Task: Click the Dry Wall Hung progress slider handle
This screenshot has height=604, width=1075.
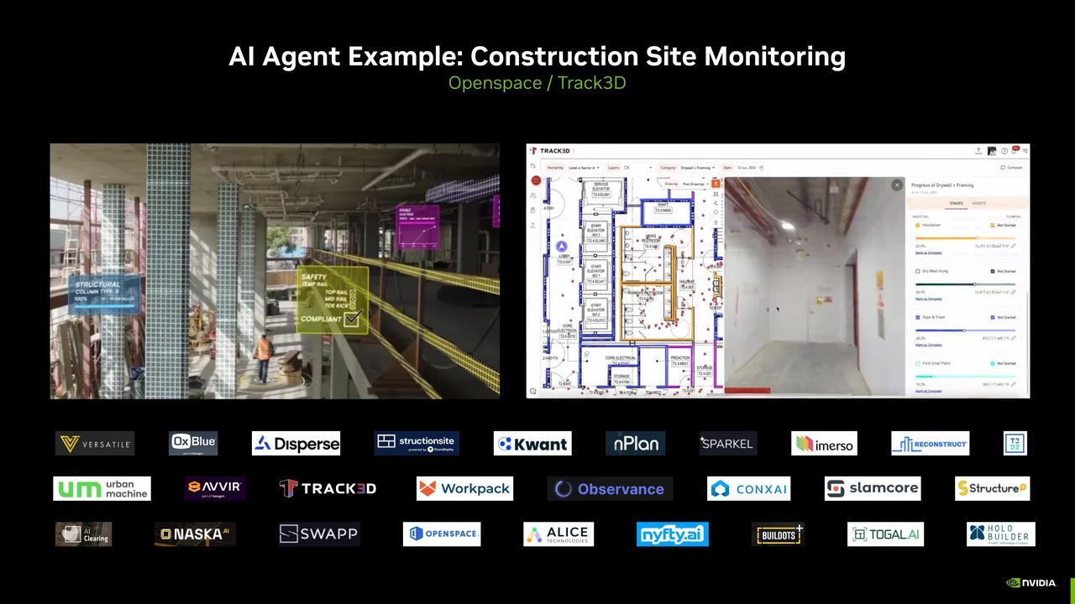Action: 974,284
